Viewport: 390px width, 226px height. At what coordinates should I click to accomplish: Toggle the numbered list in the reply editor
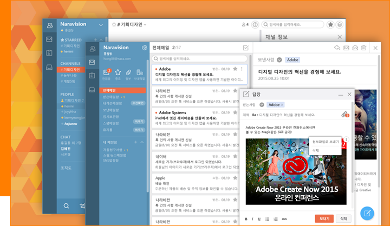point(275,219)
